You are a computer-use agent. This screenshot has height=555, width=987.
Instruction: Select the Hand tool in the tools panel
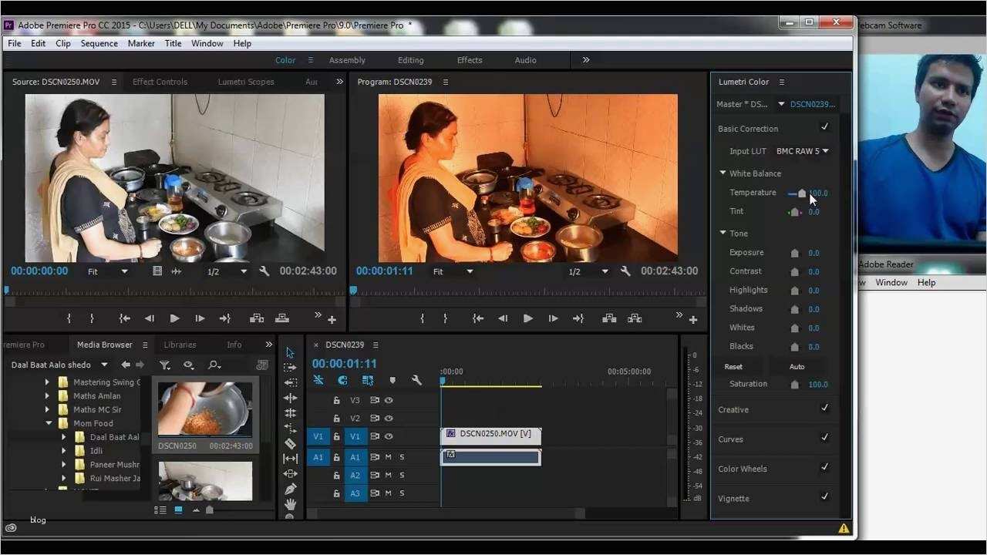coord(290,504)
